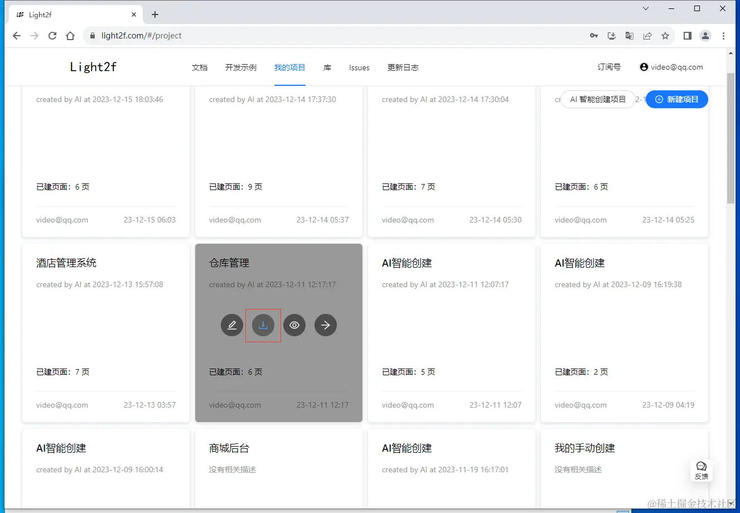View site information via lock icon
The height and width of the screenshot is (513, 740).
(x=93, y=36)
